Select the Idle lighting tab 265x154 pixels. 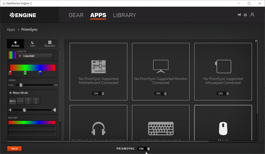(x=33, y=44)
